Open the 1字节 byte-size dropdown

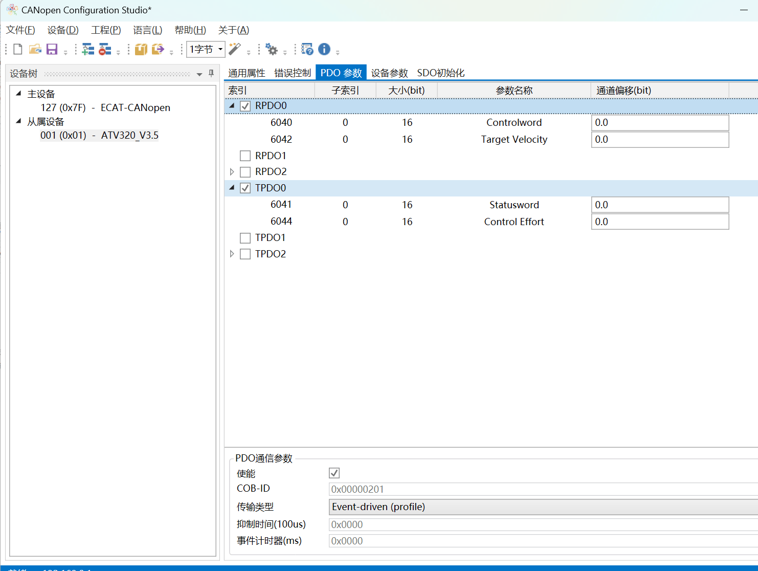pos(206,49)
